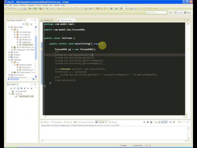The image size is (197, 148).
Task: Click the green Run toolbar icon
Action: click(x=35, y=8)
